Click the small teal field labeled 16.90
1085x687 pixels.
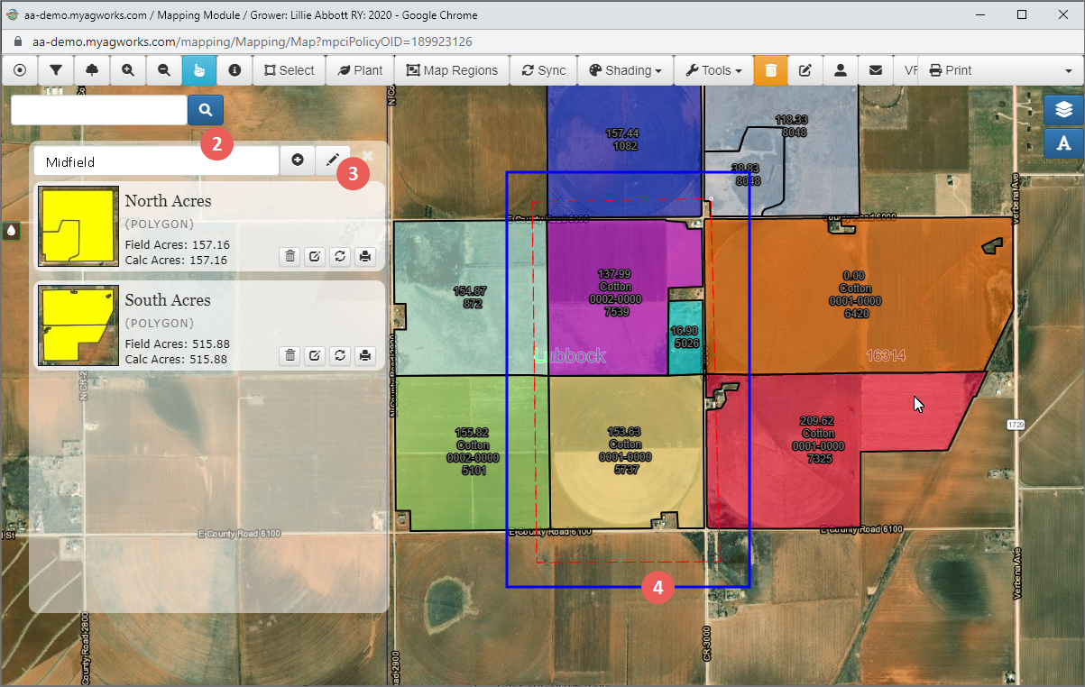pyautogui.click(x=685, y=337)
